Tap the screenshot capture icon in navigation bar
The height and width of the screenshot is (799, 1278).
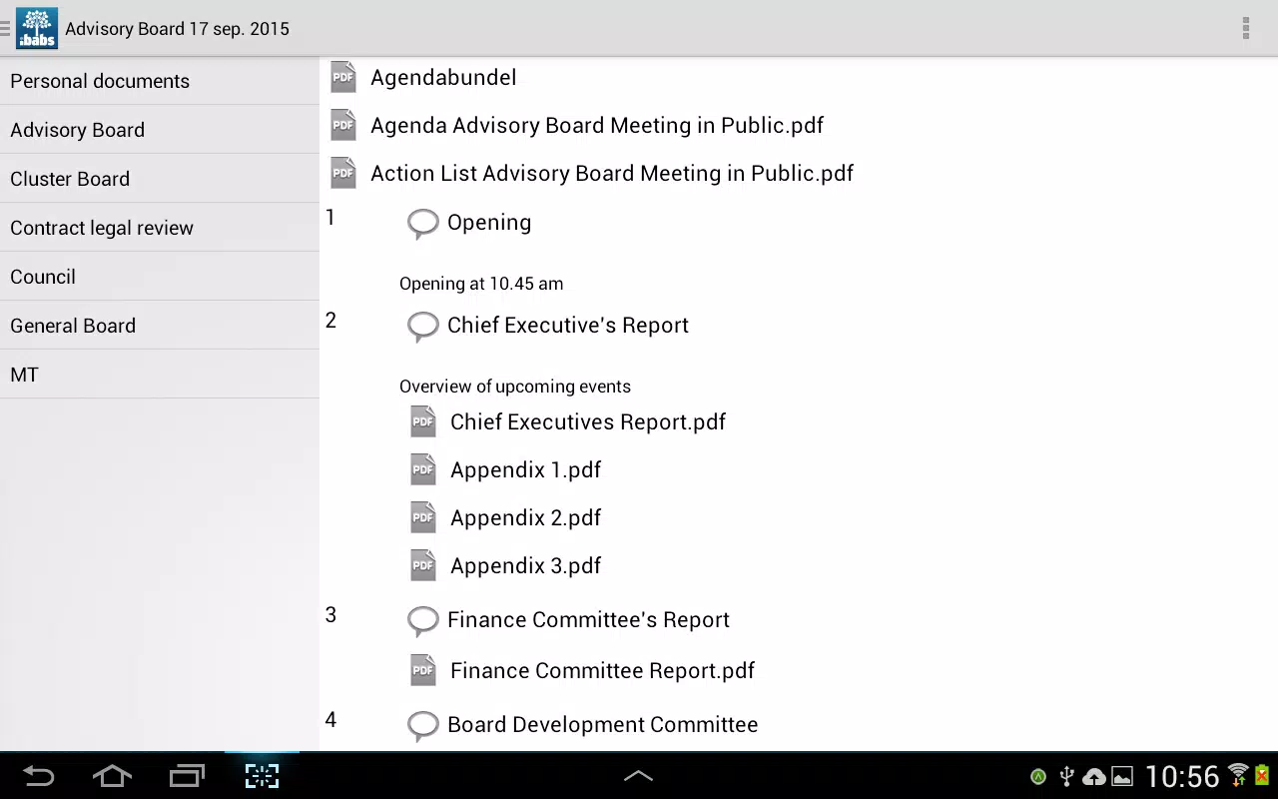pyautogui.click(x=262, y=776)
